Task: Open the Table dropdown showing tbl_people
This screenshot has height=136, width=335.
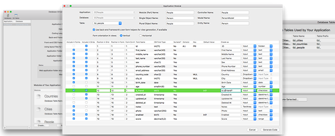Action: [107, 23]
